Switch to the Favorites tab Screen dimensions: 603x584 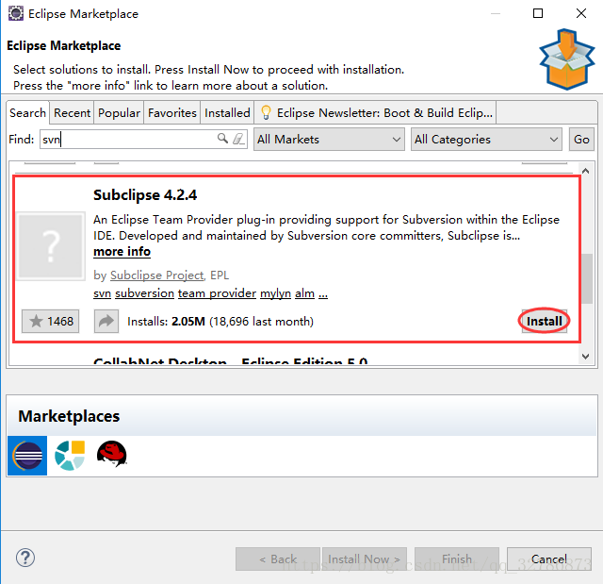tap(171, 113)
